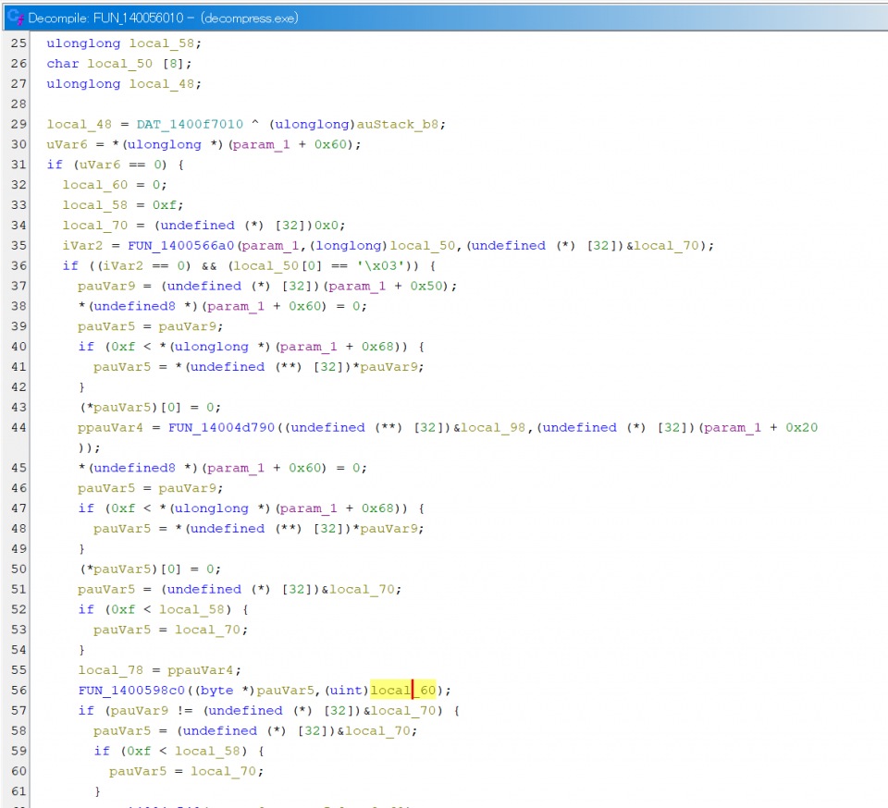The width and height of the screenshot is (888, 808).
Task: Select local_50 in the line 26 char declaration
Action: [119, 64]
